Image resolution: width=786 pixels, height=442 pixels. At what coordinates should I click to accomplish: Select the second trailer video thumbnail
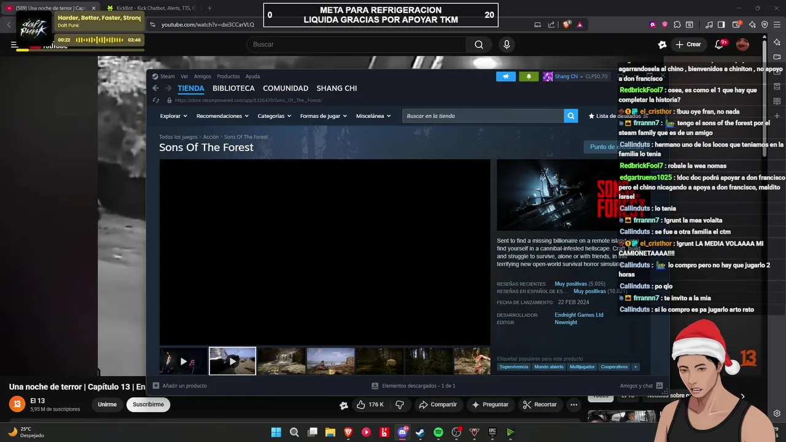click(233, 361)
